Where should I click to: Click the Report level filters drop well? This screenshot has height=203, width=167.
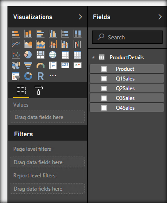point(47,188)
